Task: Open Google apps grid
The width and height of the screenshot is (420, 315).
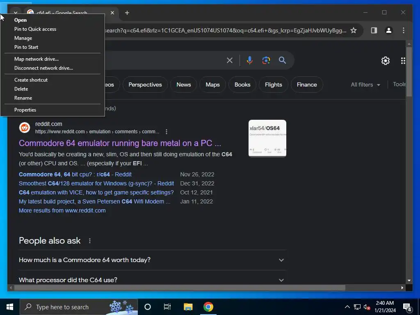Action: (403, 61)
